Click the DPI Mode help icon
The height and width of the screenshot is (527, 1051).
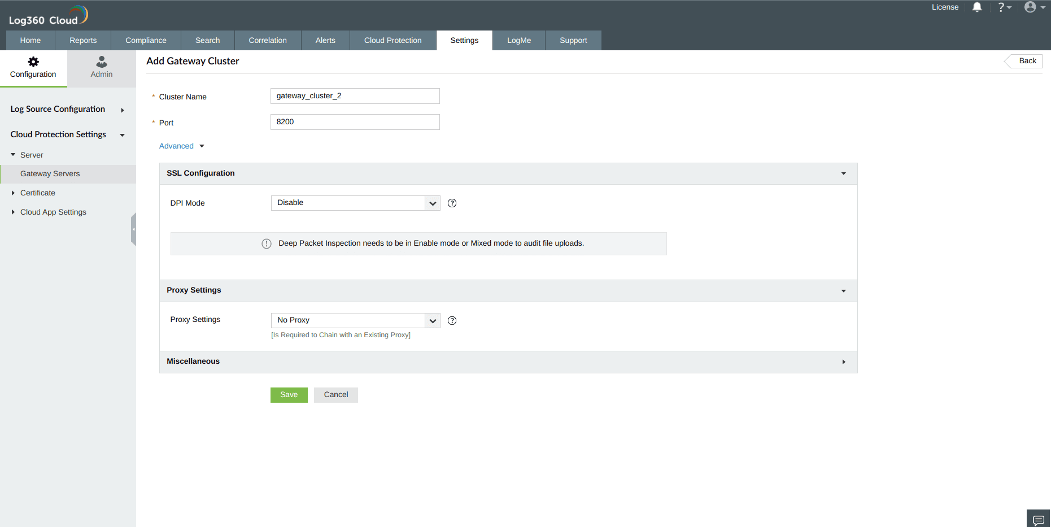point(452,203)
